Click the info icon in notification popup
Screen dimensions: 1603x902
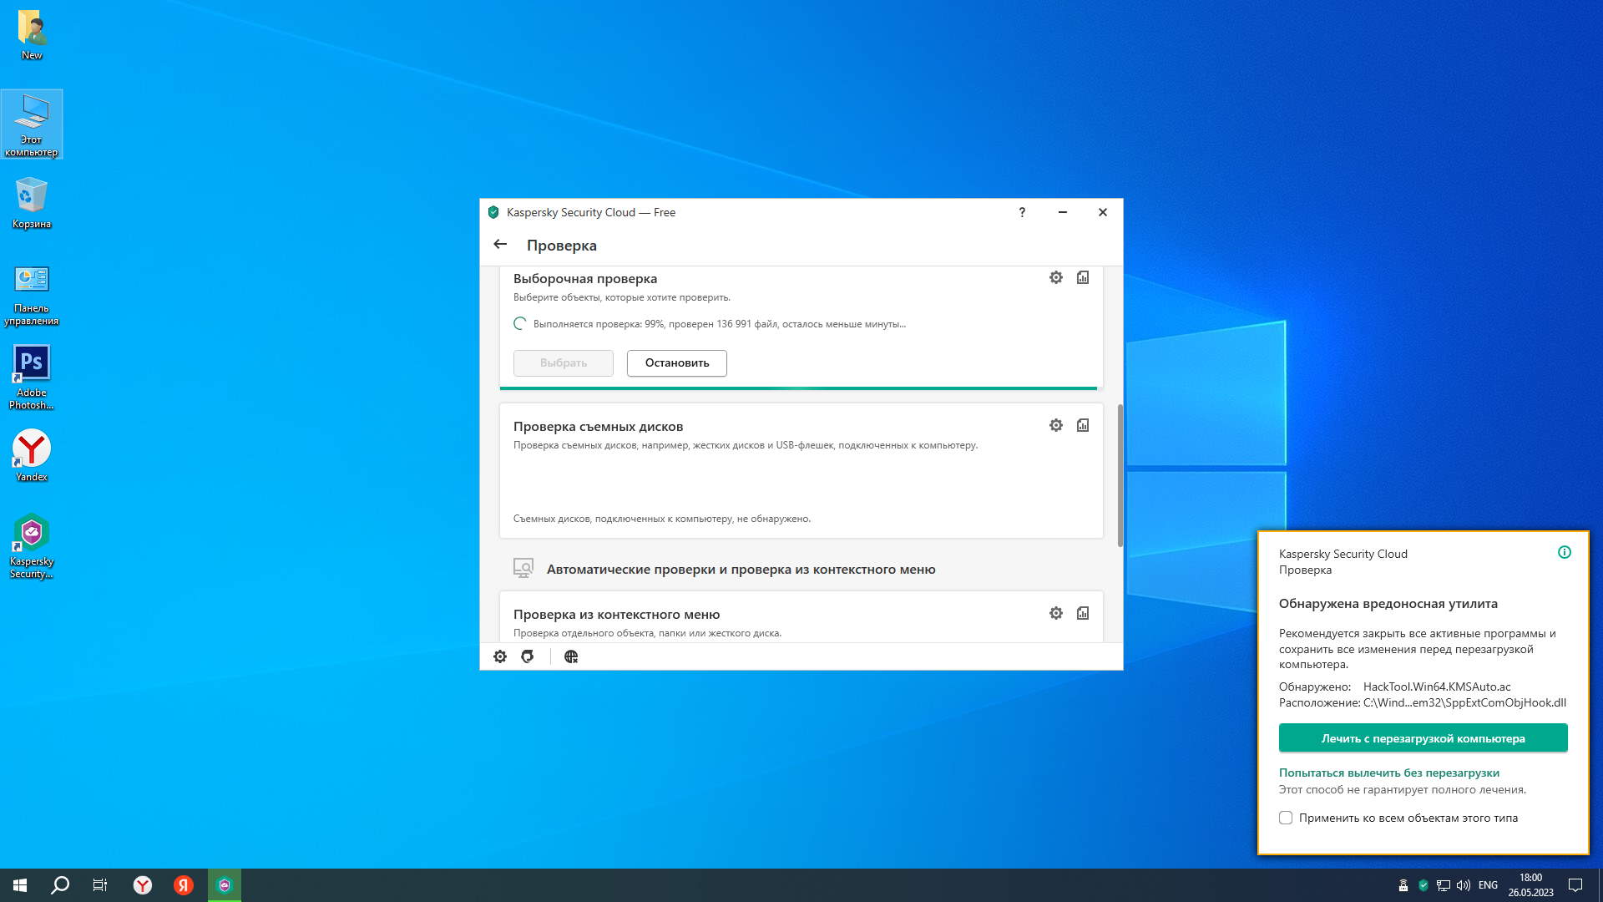[x=1565, y=552]
